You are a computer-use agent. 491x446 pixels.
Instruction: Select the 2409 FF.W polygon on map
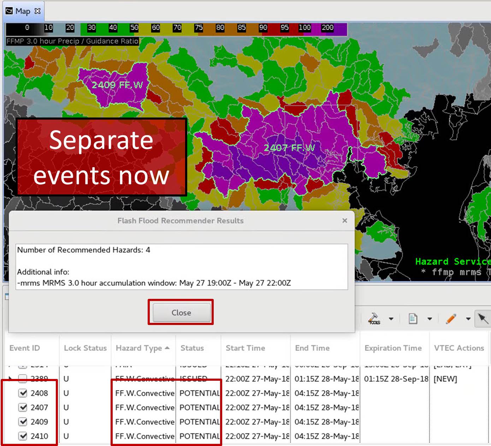[x=117, y=85]
